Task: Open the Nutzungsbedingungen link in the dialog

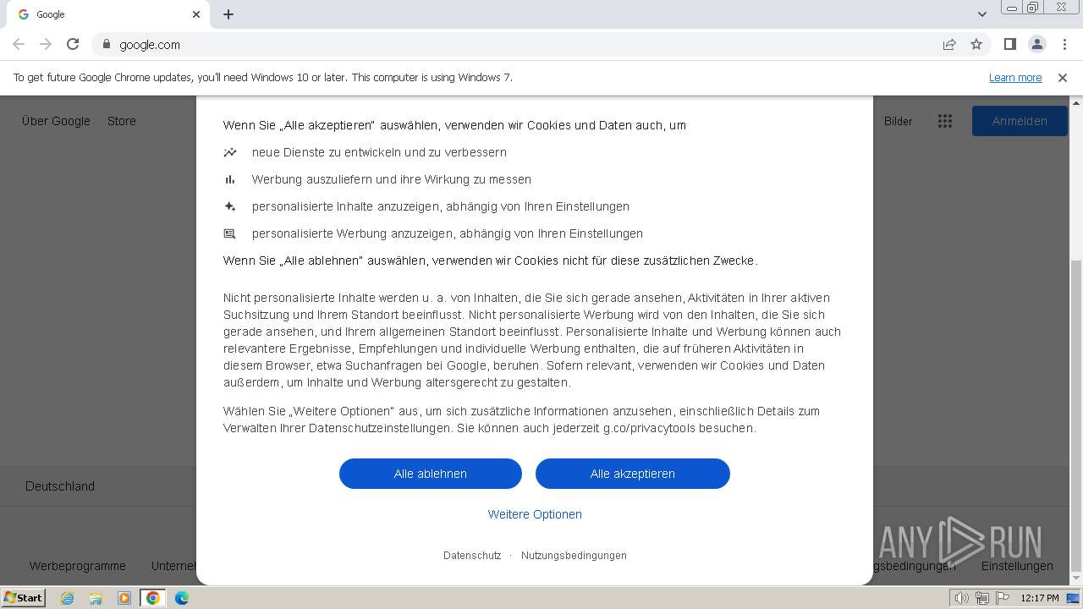Action: point(574,556)
